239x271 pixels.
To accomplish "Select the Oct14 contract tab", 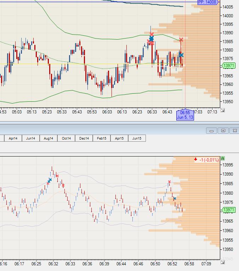I will (66, 138).
